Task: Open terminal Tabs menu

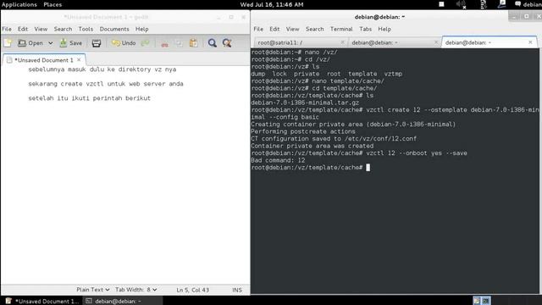Action: pyautogui.click(x=365, y=29)
